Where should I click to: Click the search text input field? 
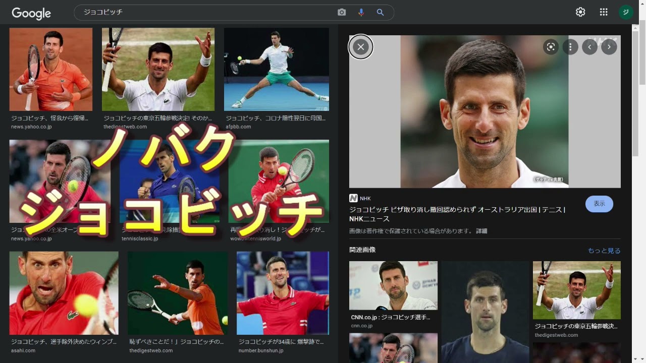tap(202, 12)
